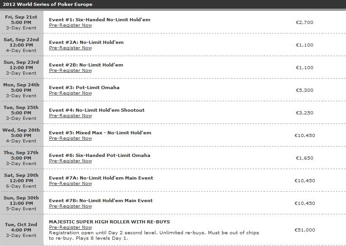This screenshot has width=346, height=246.
Task: Pre-register for Event #3 Pot-Limit Omaha
Action: click(x=70, y=93)
